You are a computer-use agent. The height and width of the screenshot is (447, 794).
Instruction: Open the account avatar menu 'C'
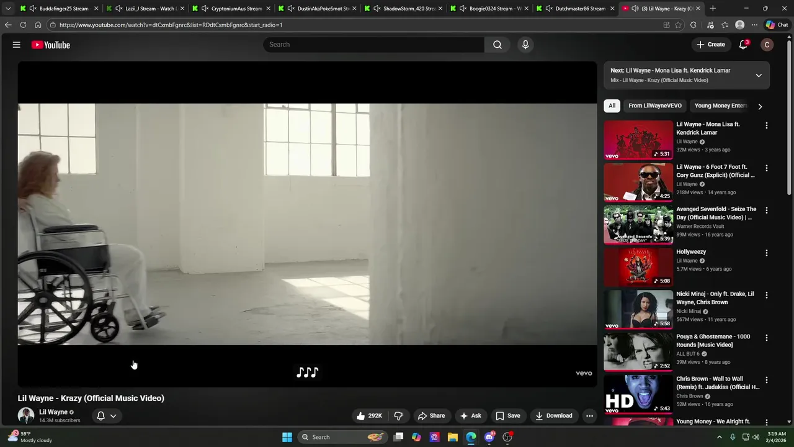click(x=767, y=45)
